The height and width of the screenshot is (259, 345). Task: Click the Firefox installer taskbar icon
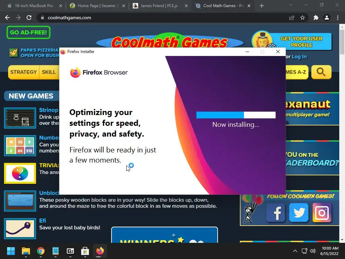point(100,251)
